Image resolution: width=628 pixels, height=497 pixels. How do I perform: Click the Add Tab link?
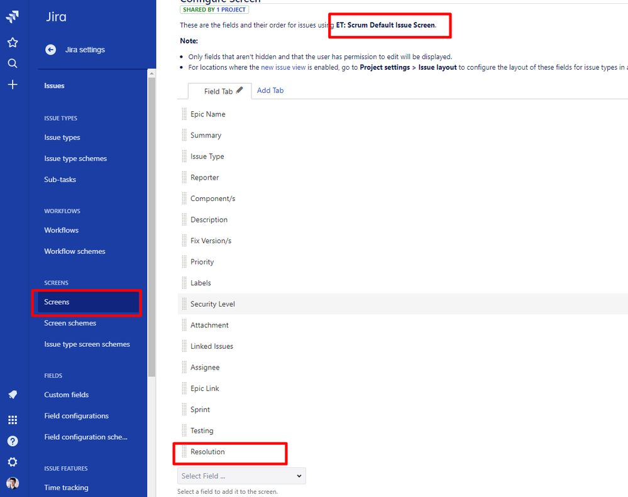click(x=270, y=90)
